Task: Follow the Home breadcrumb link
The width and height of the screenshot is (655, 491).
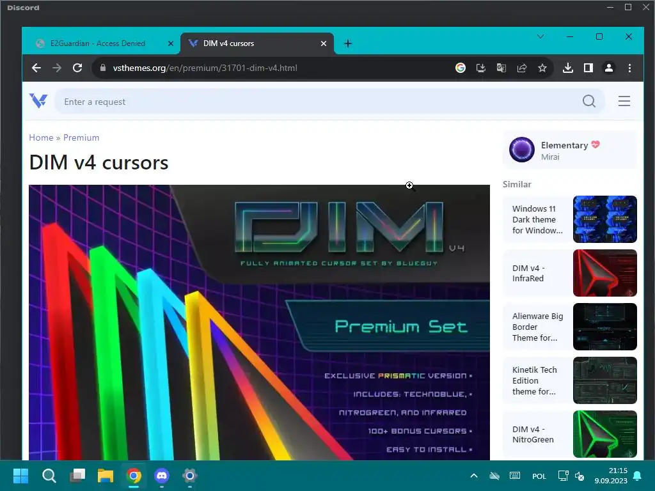Action: [x=41, y=138]
